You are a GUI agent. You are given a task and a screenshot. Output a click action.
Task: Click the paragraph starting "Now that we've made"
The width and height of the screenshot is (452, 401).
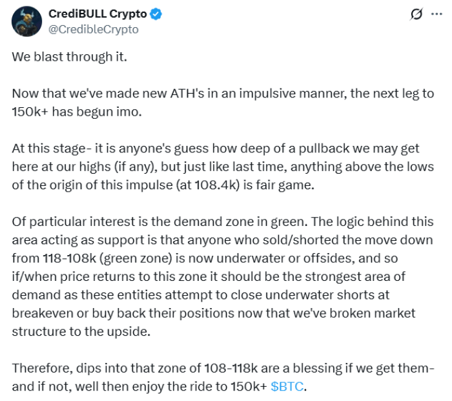pos(221,101)
